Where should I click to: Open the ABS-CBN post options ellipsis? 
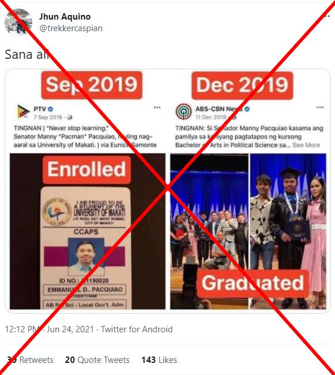pos(320,107)
